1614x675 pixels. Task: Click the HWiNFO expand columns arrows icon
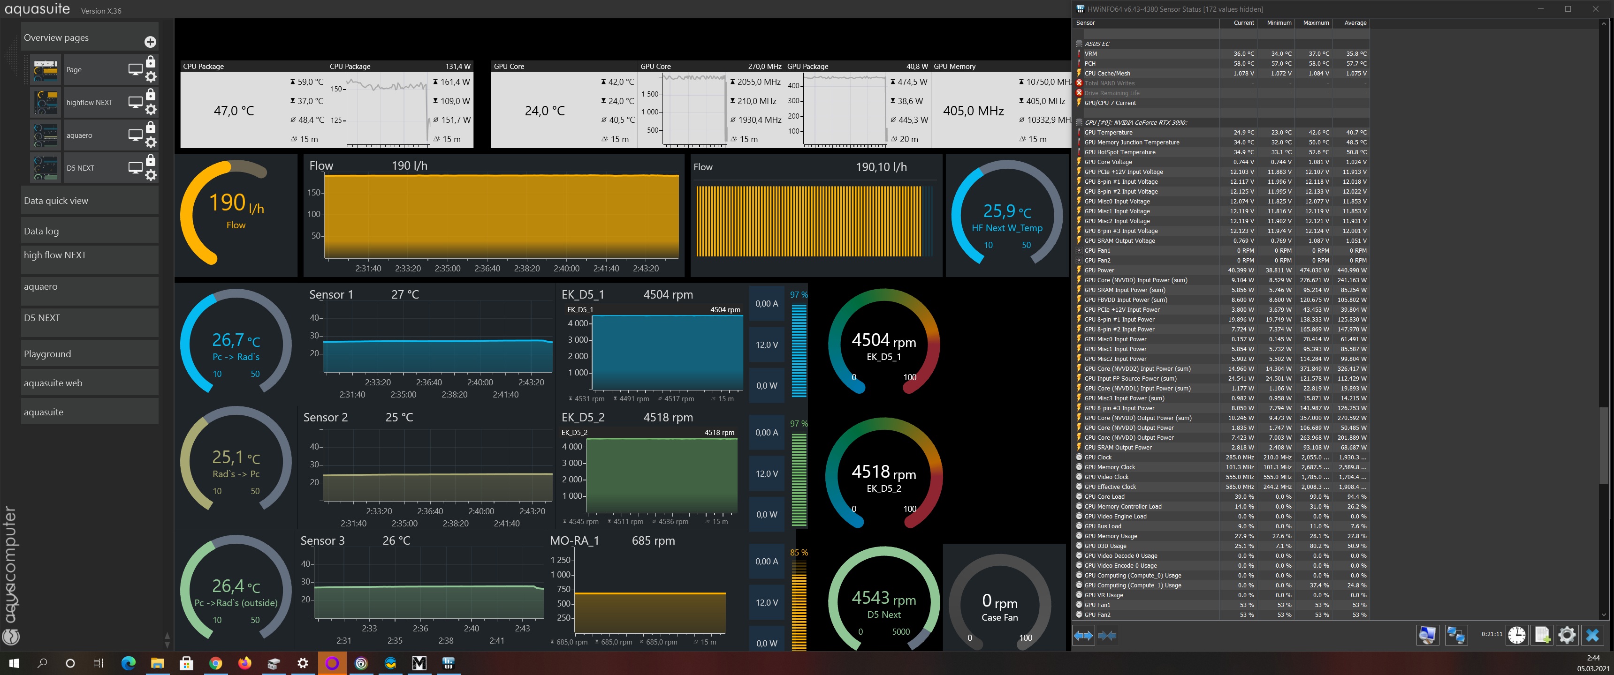(1083, 636)
